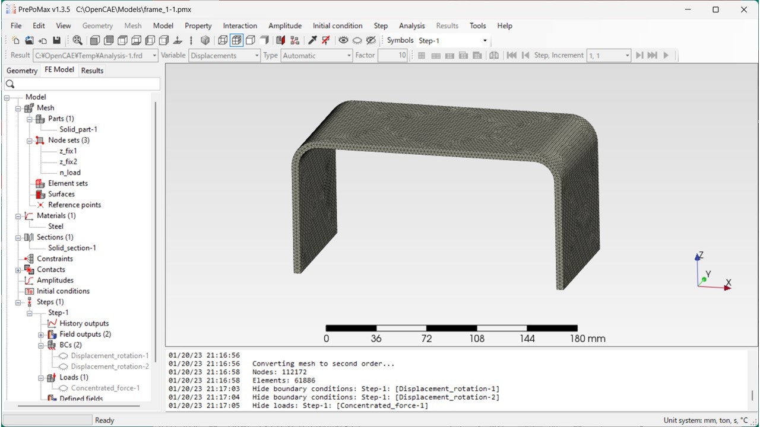
Task: Click the Hide all parts outline eye icon
Action: pos(357,40)
